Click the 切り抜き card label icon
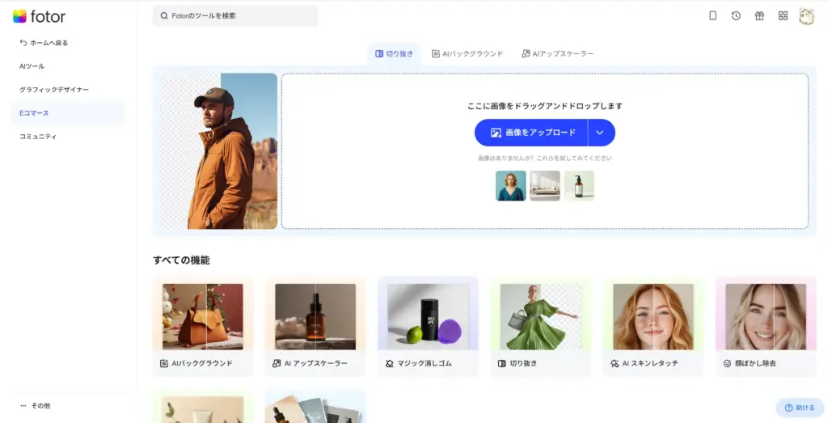Screen dimensions: 828x423 pyautogui.click(x=501, y=363)
